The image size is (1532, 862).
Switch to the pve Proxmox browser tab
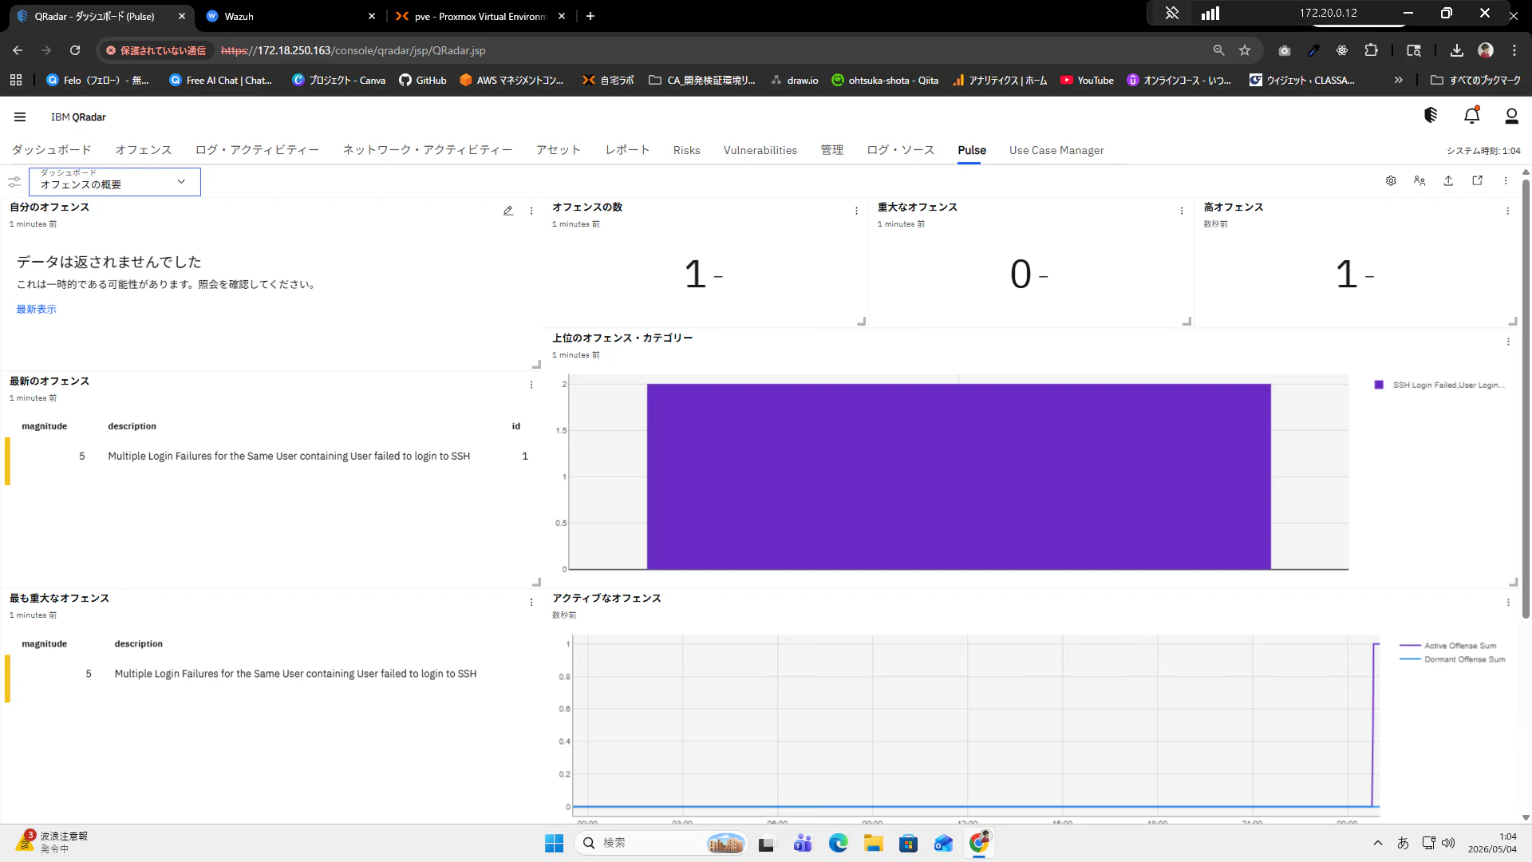(x=479, y=16)
